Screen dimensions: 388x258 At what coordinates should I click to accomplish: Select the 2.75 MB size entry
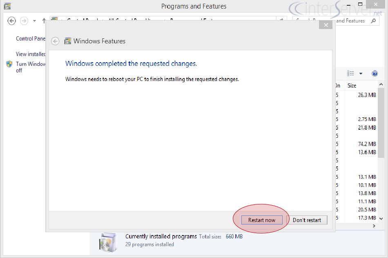(x=367, y=119)
